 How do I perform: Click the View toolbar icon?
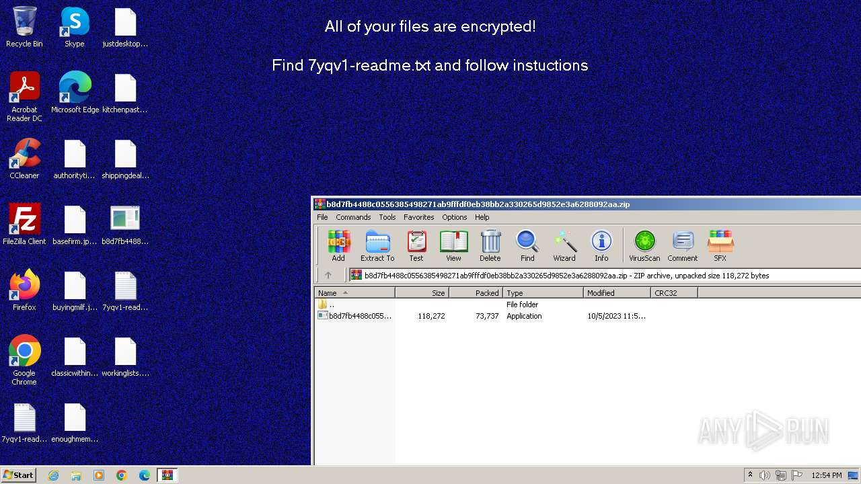click(453, 245)
